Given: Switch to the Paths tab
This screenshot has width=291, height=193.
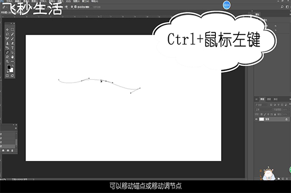Looking at the screenshot, I should (x=276, y=99).
